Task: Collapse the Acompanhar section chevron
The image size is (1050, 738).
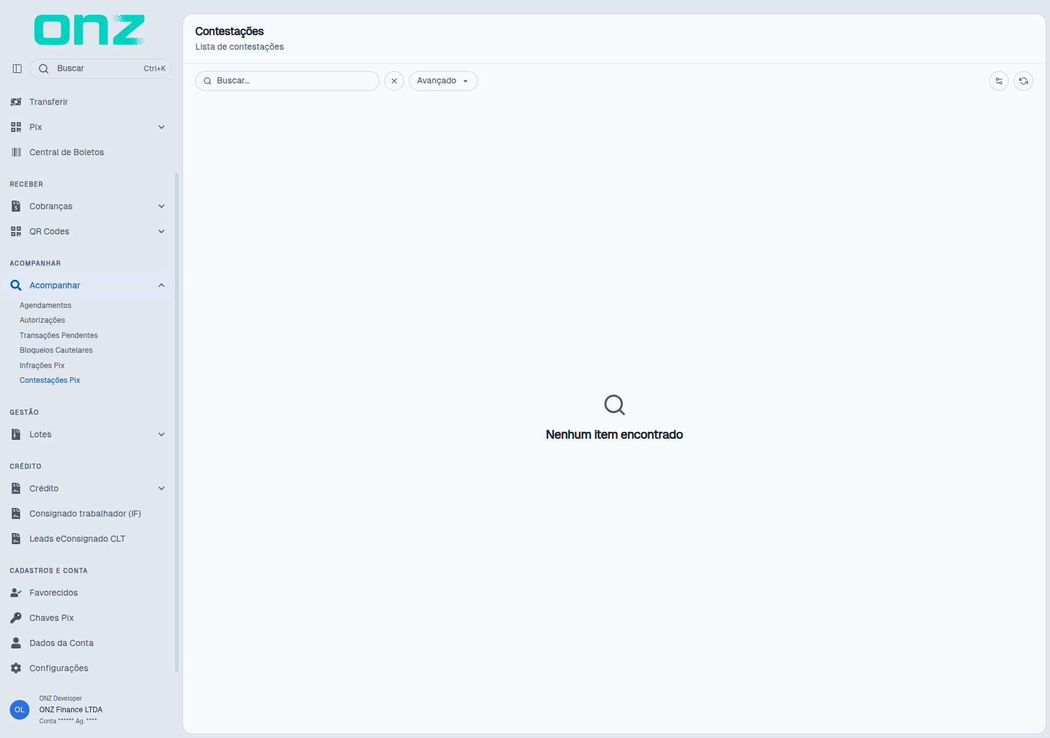Action: [161, 285]
